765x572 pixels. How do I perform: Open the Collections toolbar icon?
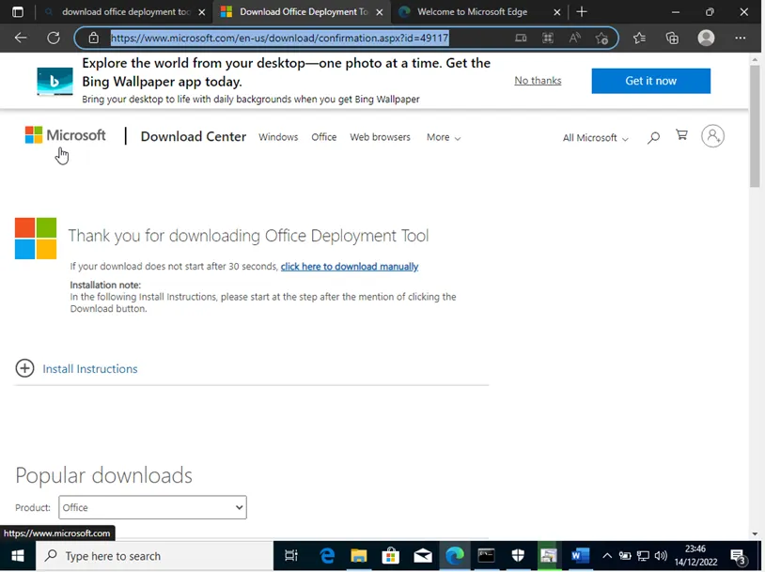(x=672, y=39)
